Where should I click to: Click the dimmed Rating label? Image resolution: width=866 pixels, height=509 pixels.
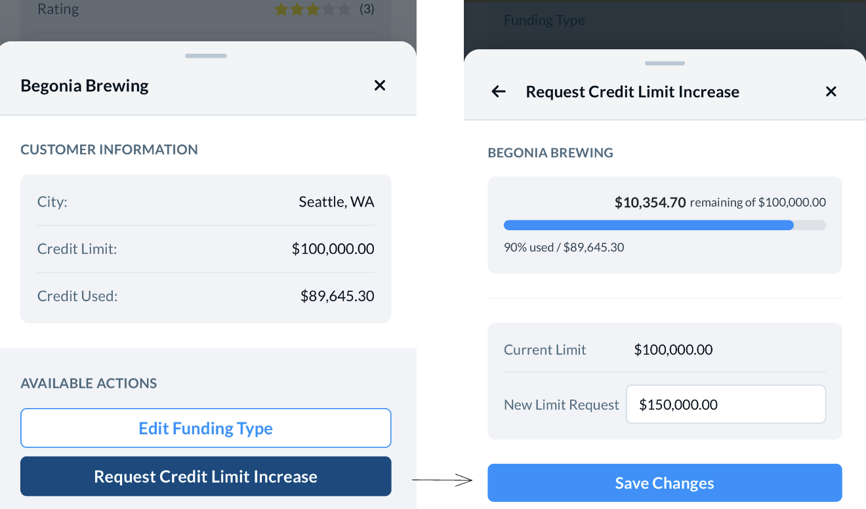click(x=58, y=10)
